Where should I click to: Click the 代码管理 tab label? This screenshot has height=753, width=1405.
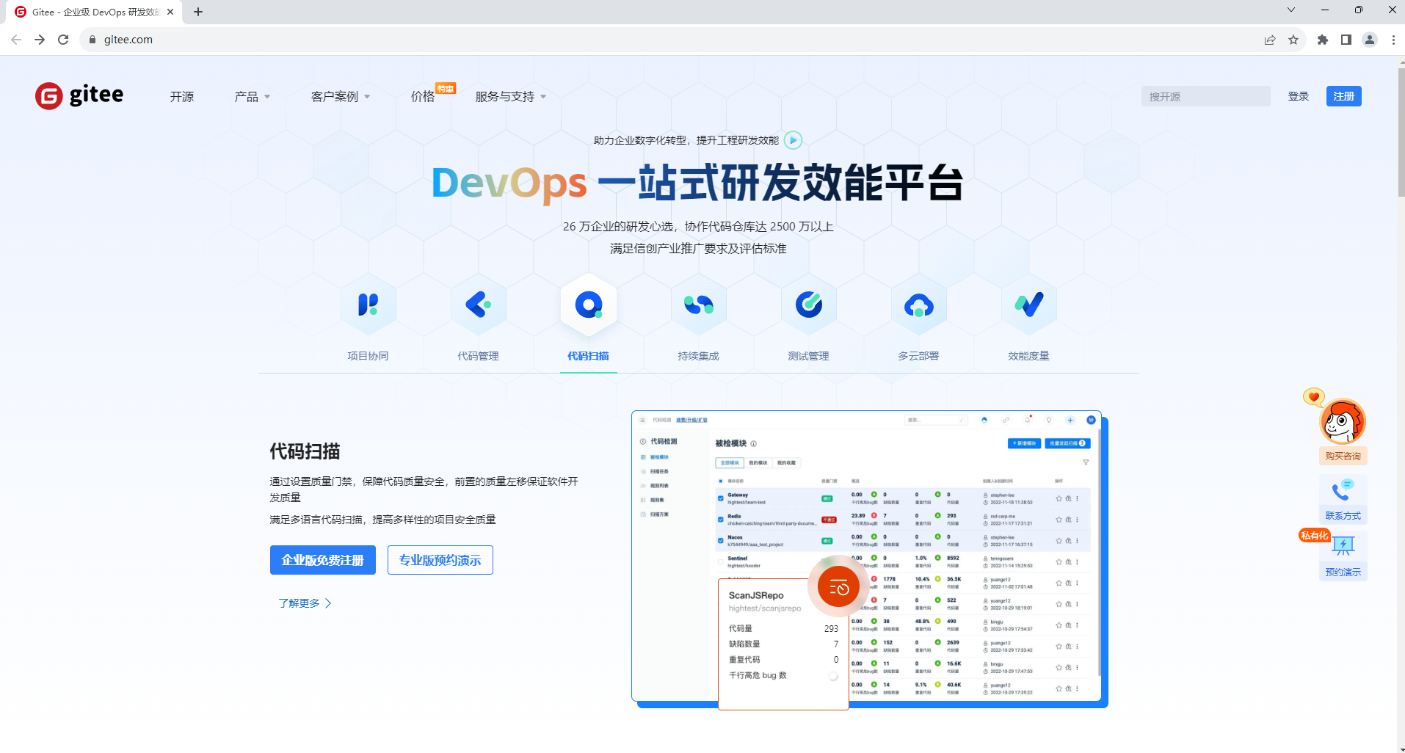coord(478,356)
